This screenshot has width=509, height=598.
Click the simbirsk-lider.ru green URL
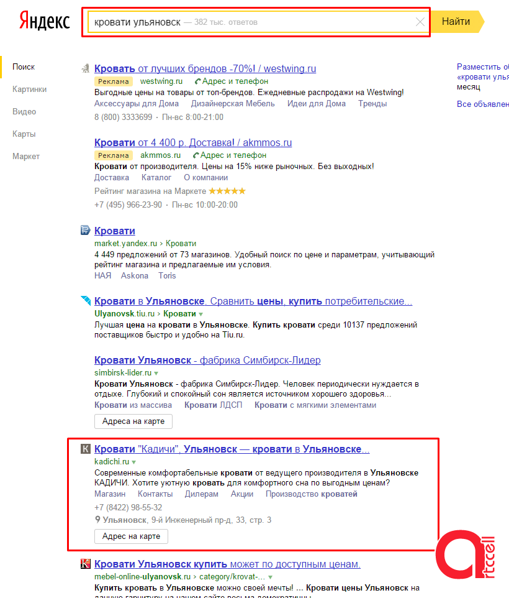[x=123, y=372]
